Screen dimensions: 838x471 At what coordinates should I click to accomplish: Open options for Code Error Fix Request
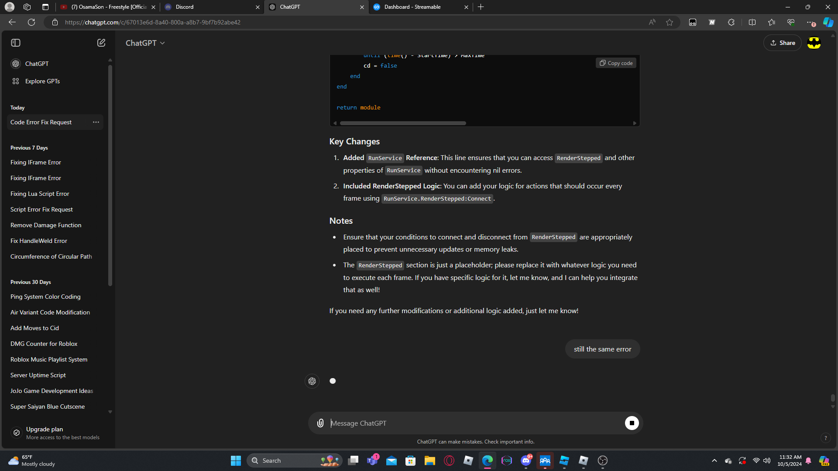[x=96, y=122]
